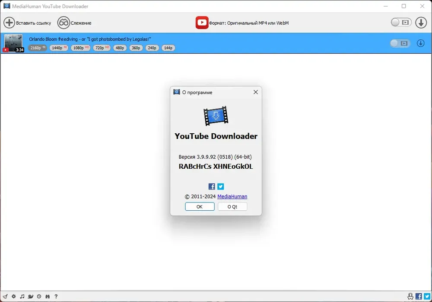Select 2160p 4K quality
This screenshot has height=302, width=432.
pyautogui.click(x=38, y=48)
